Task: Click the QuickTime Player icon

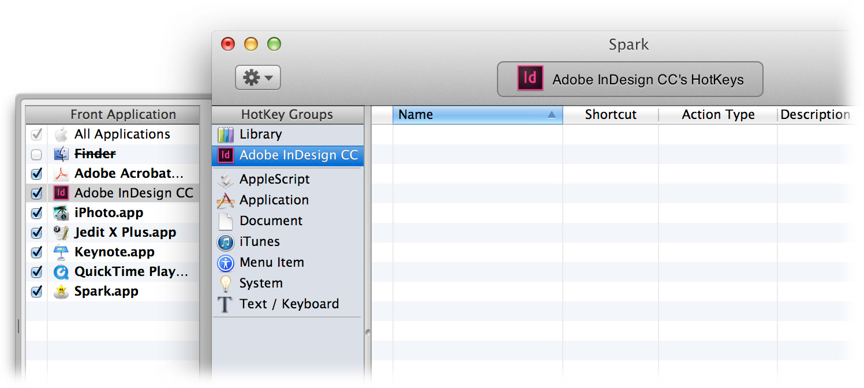Action: (61, 272)
